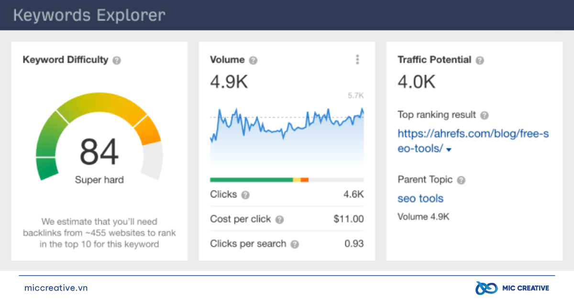Click the 4.9K volume value

click(x=229, y=82)
